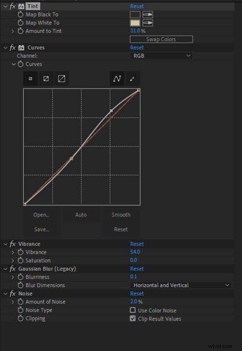Viewport: 242px width, 351px height.
Task: Select the Bezier curve point tool
Action: pos(117,79)
